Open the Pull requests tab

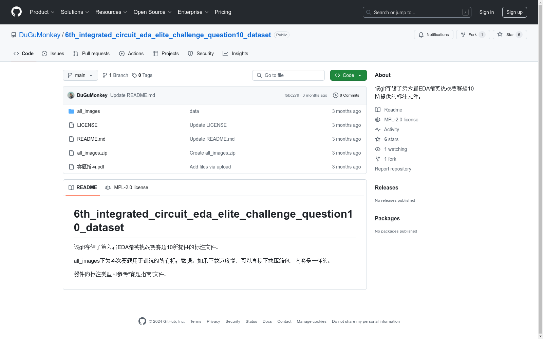91,54
